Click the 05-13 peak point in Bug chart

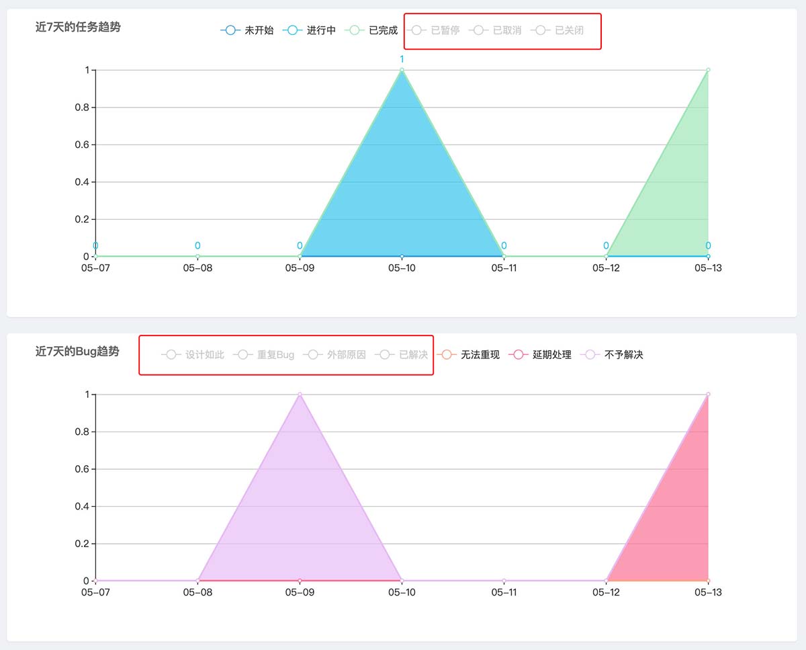[708, 395]
